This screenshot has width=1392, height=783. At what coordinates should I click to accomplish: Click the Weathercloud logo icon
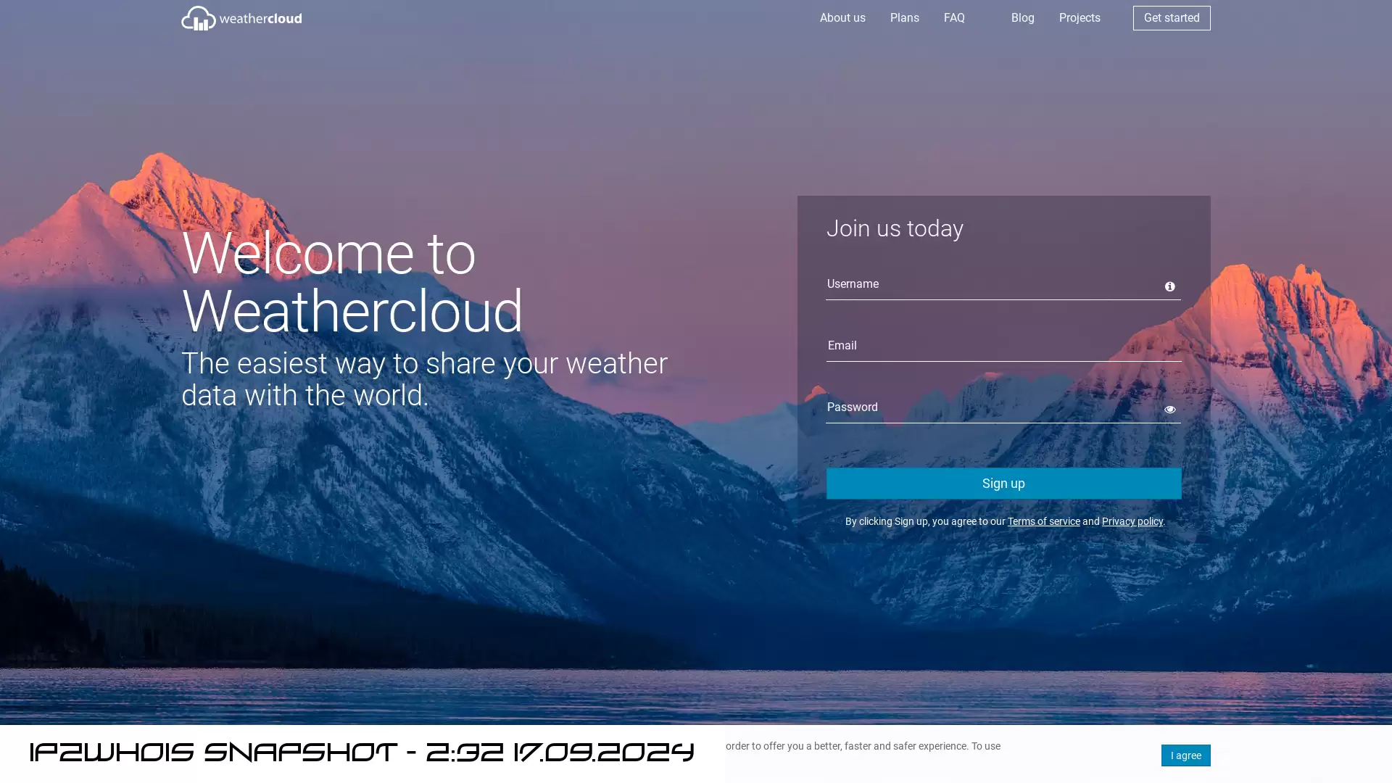[x=198, y=18]
